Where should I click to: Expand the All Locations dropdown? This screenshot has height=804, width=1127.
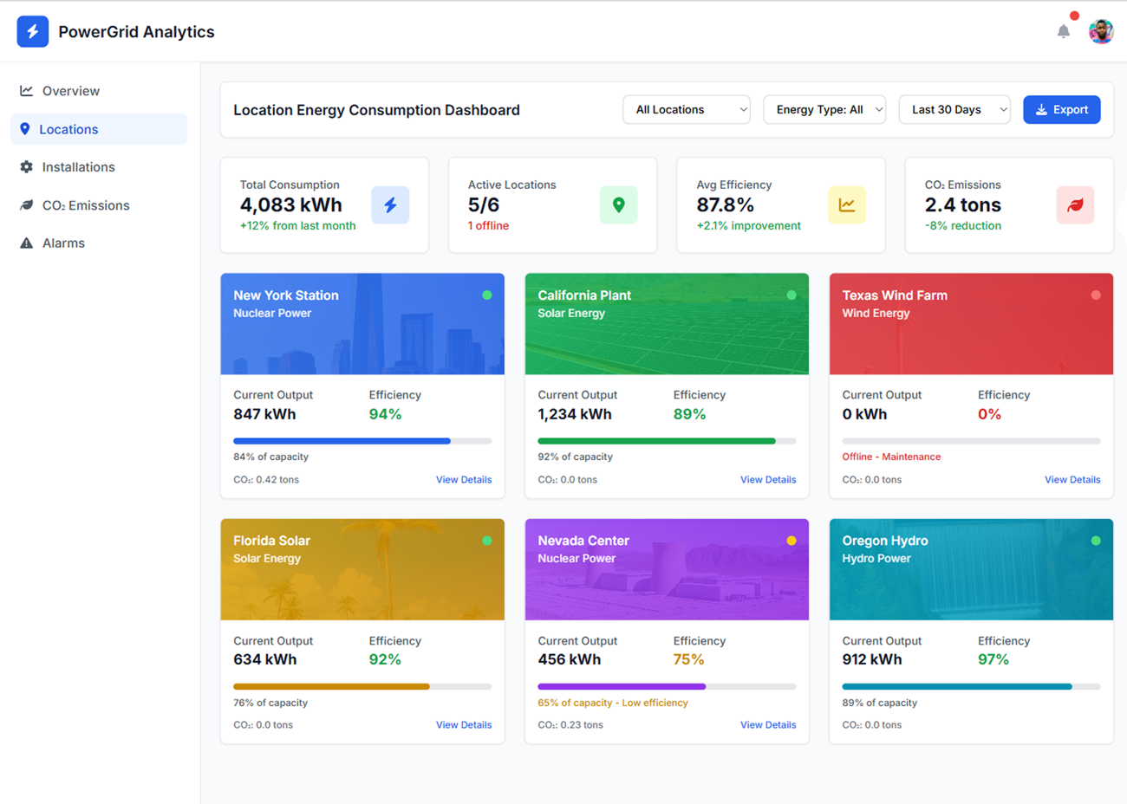point(686,110)
